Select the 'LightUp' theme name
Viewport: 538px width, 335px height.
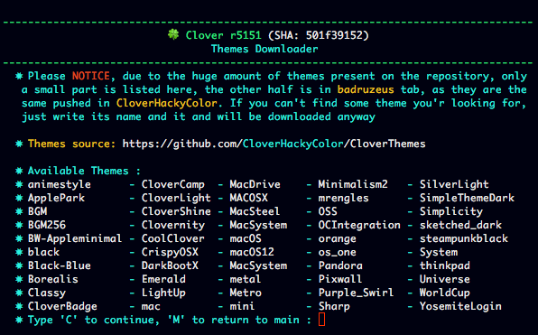[163, 293]
